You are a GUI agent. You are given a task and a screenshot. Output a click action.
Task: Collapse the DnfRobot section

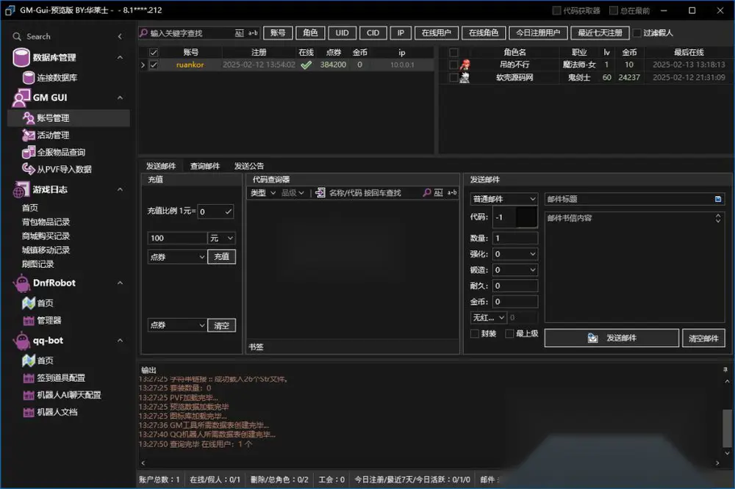click(120, 283)
